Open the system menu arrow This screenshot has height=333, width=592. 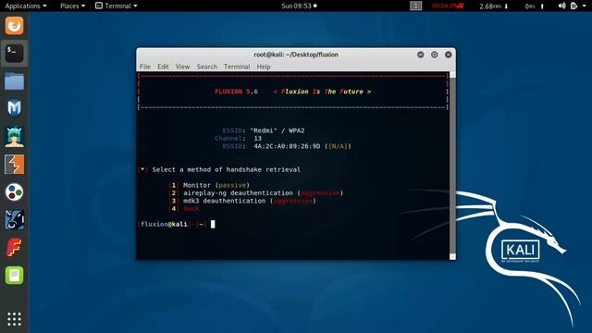[584, 6]
